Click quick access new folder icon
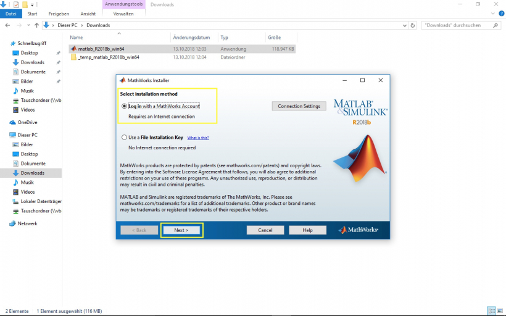 pyautogui.click(x=25, y=4)
